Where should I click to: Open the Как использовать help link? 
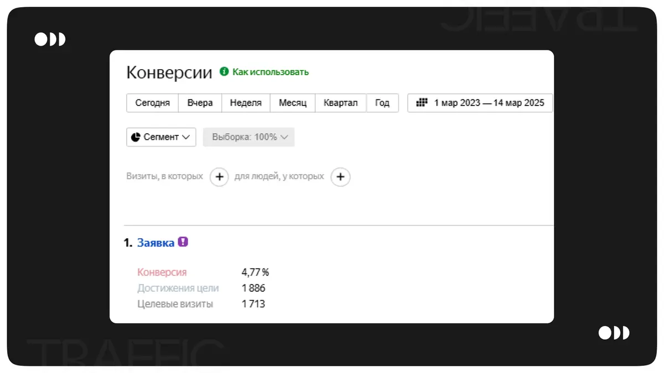270,72
